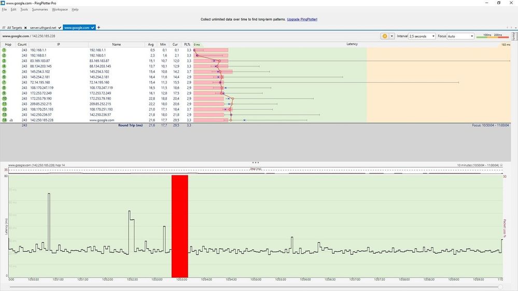The image size is (518, 291).
Task: Select hop 11 green circle icon
Action: 4,104
